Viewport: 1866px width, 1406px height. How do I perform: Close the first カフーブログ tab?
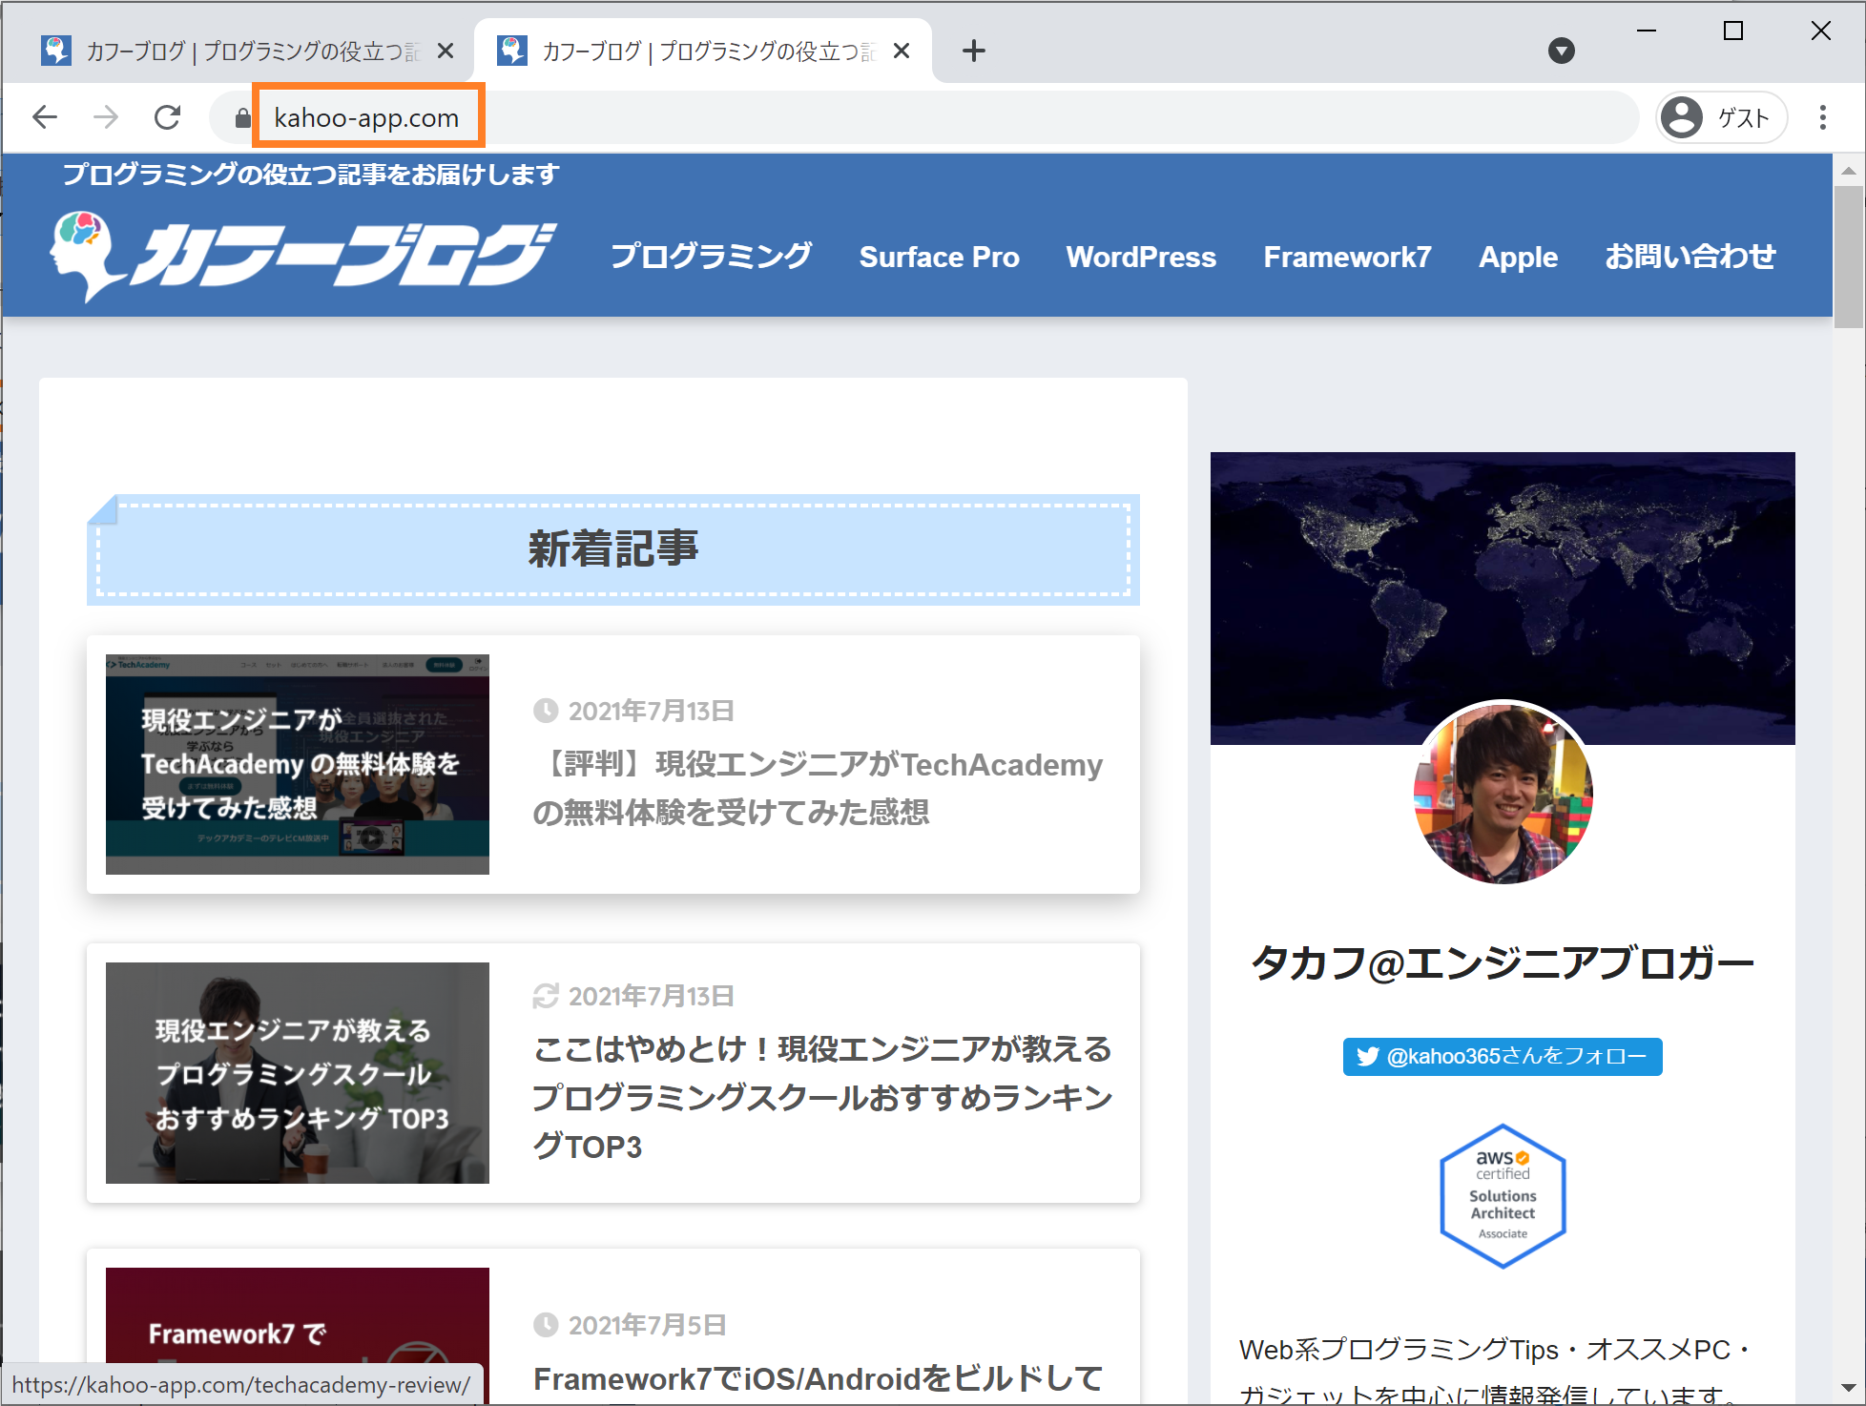tap(445, 51)
